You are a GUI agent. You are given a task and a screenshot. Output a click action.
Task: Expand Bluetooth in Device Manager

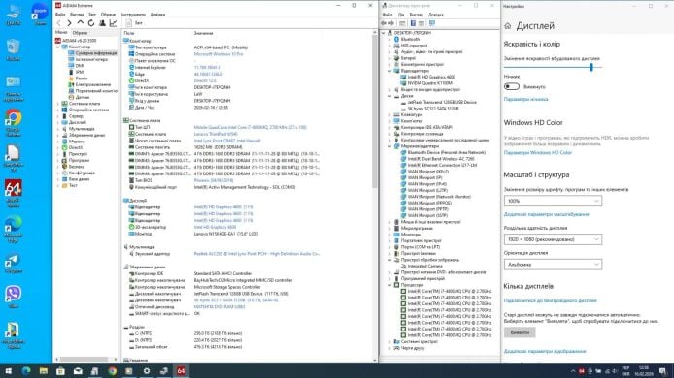click(x=390, y=39)
